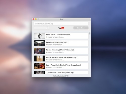Click the 'Active 5, queued 184' status text
Screen dimensions: 126x94
(61, 76)
